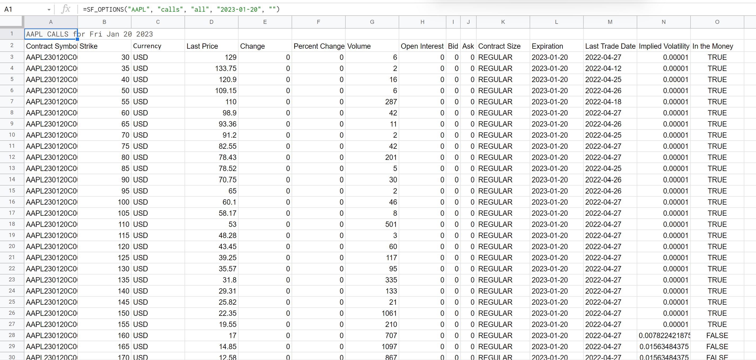Click the Implied Volatility header cell
Screen dimensions: 756x360
tap(663, 46)
